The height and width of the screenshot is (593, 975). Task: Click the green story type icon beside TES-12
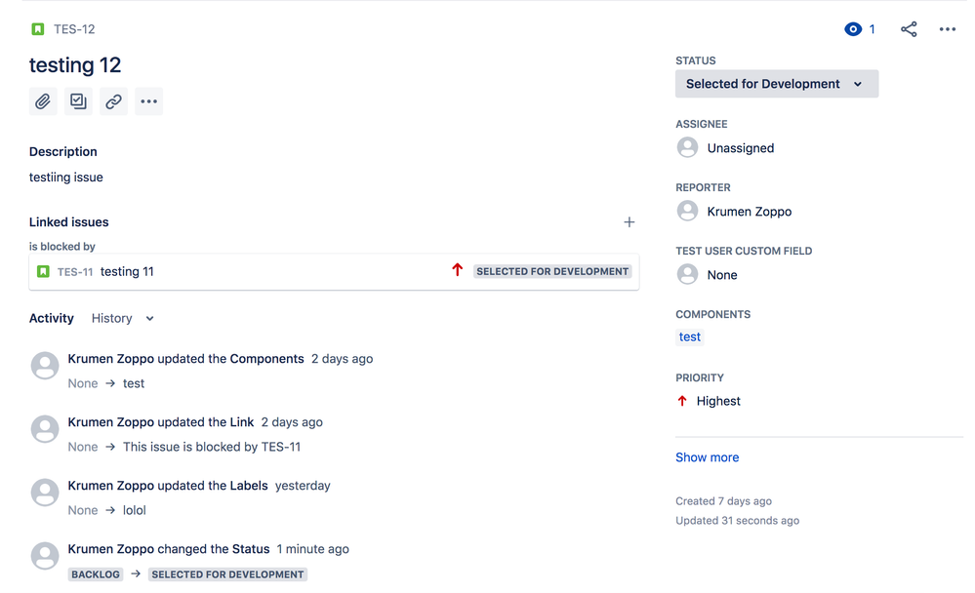[37, 28]
